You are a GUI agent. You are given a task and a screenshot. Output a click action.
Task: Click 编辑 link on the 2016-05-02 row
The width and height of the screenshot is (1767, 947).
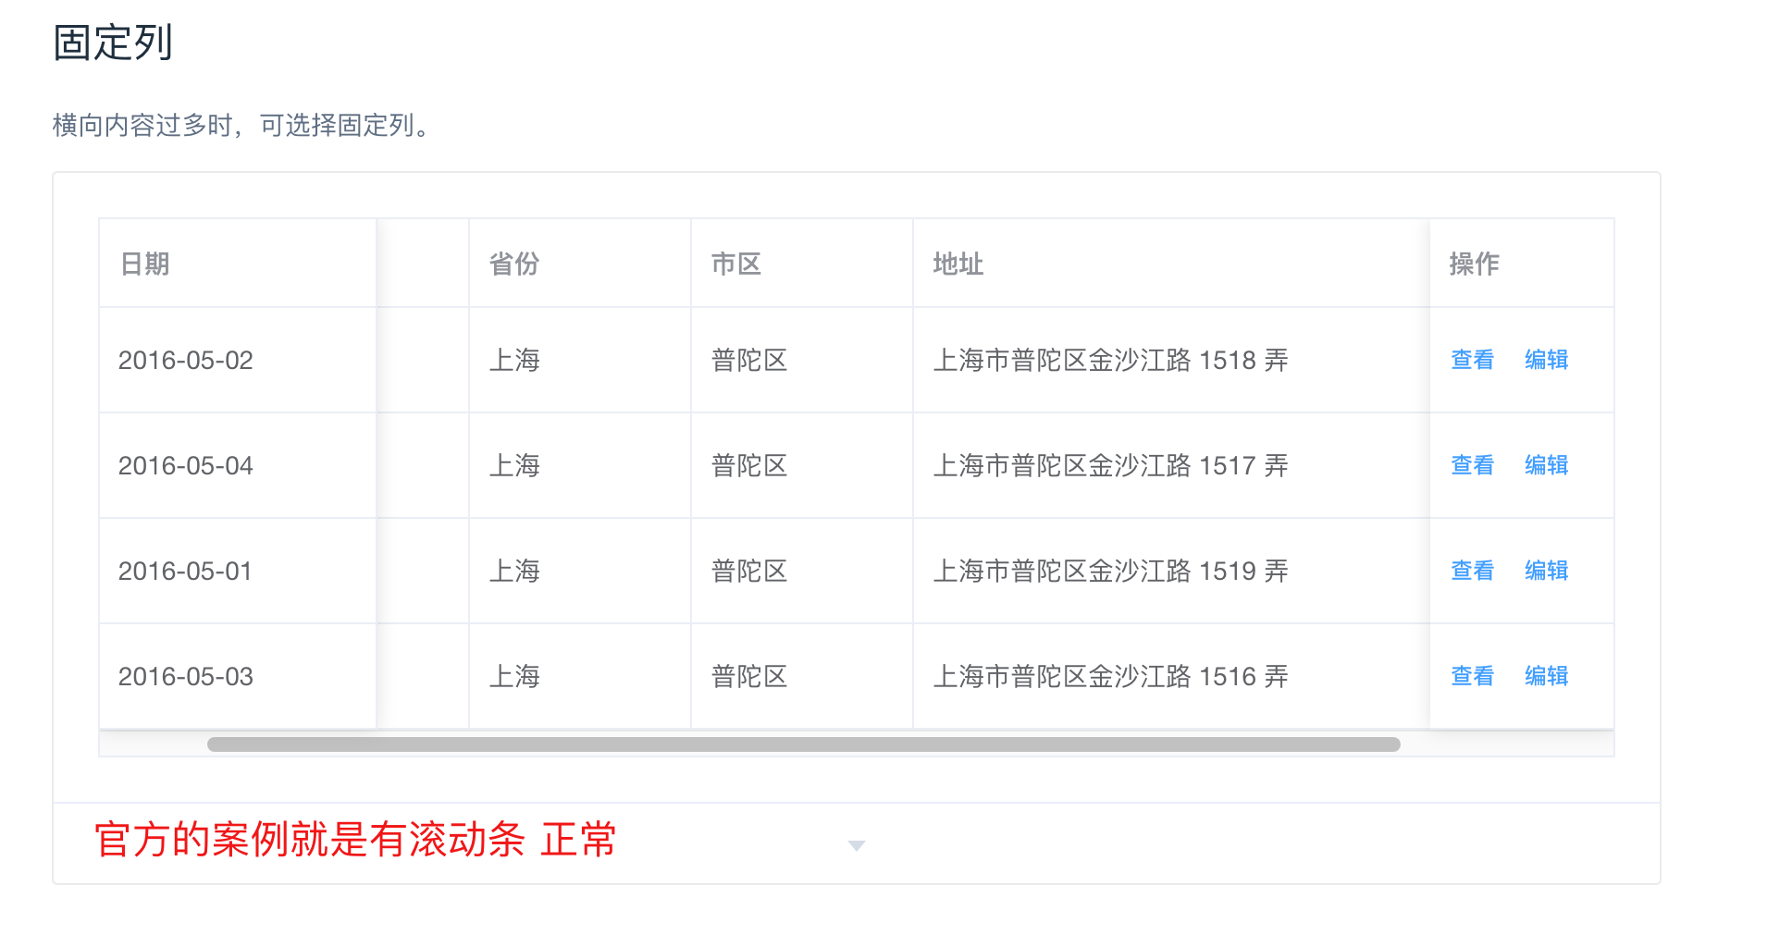coord(1546,360)
